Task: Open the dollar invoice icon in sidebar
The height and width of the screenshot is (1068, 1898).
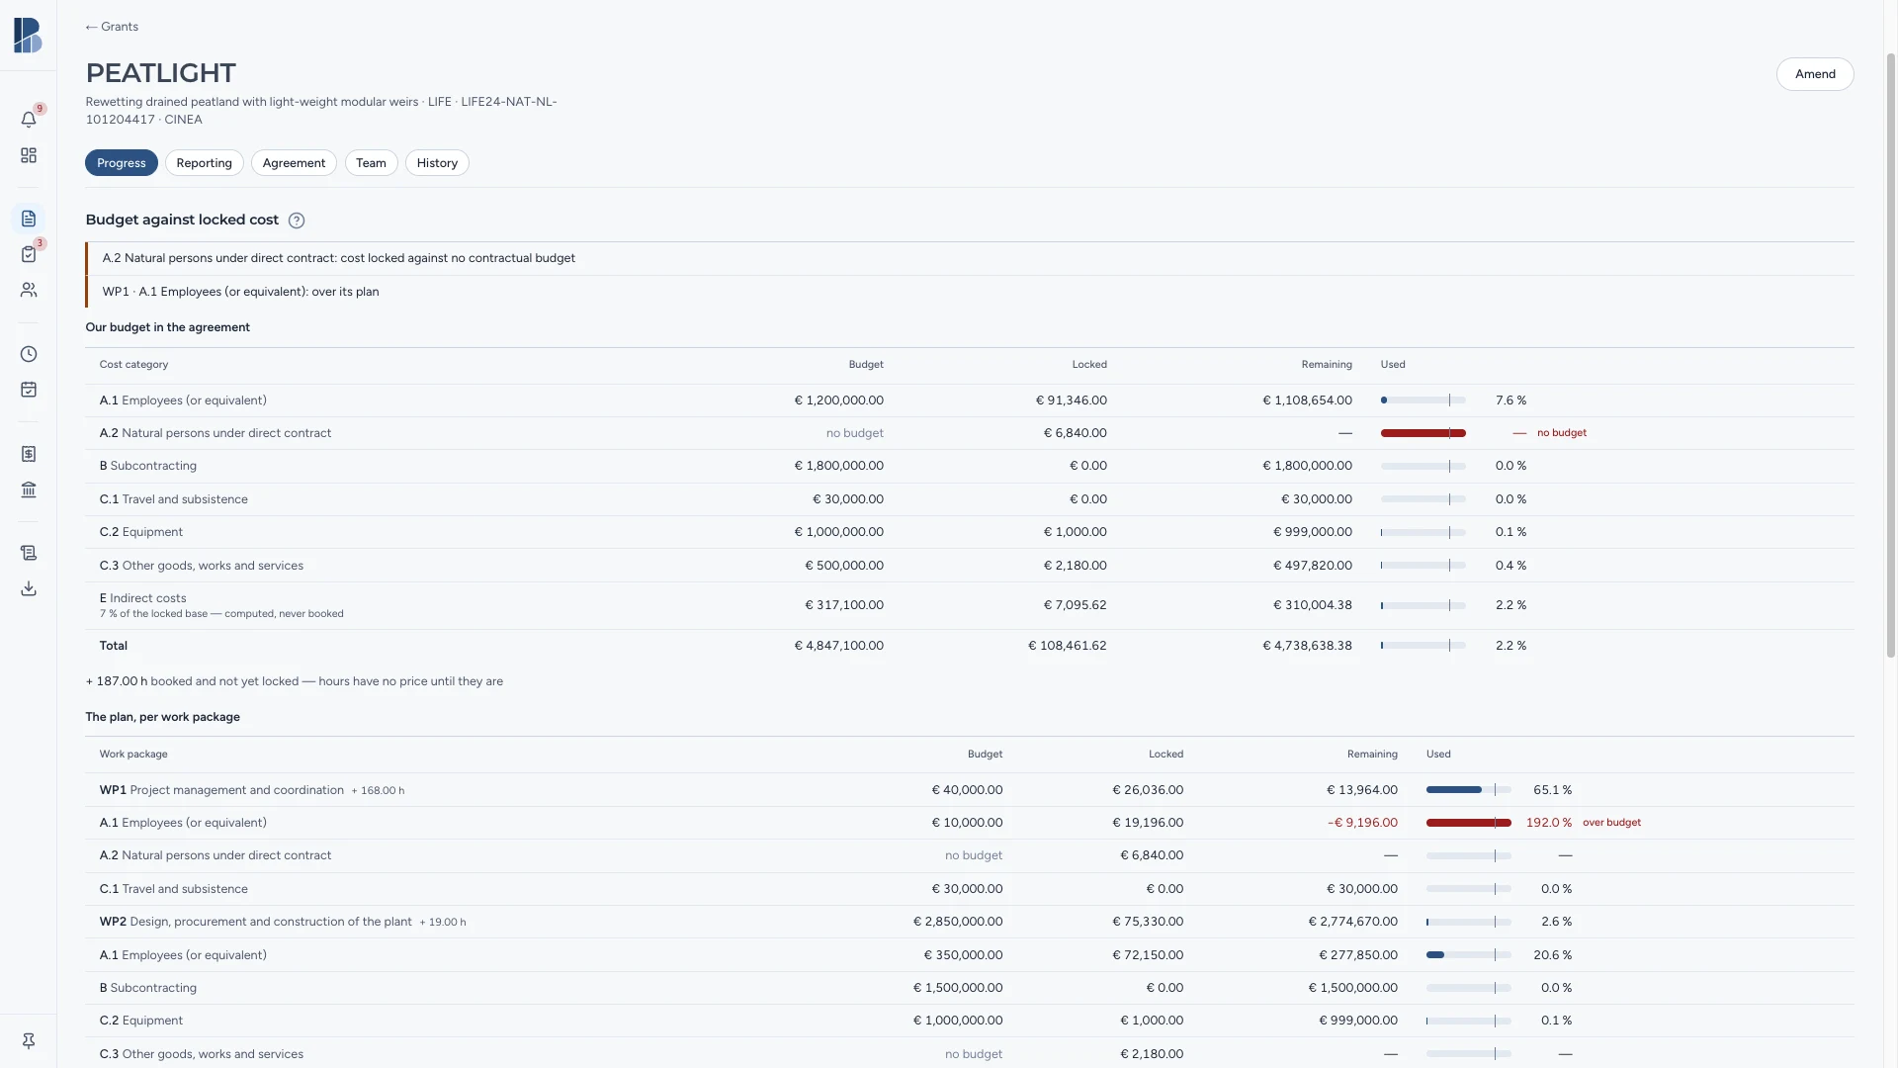Action: pos(29,454)
